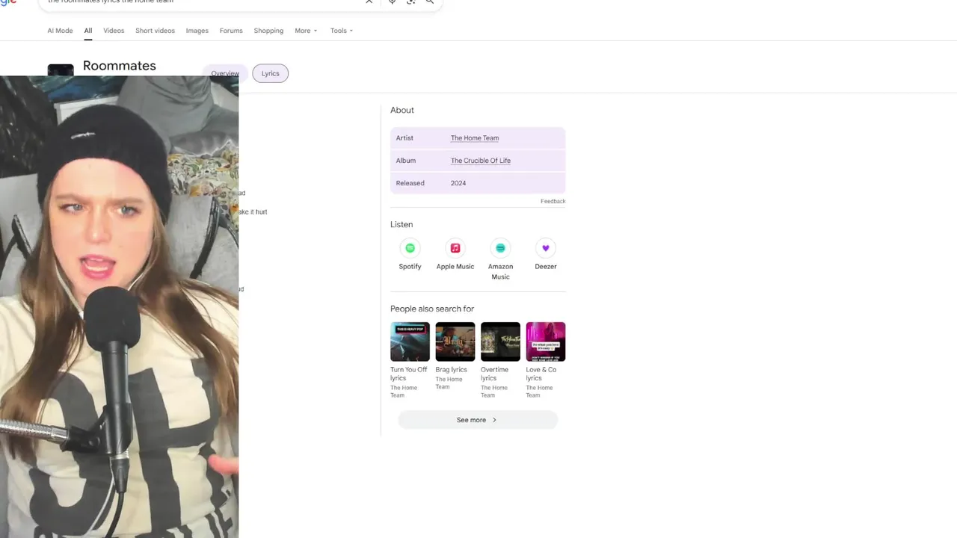Viewport: 957px width, 538px height.
Task: Open Brag lyrics thumbnail
Action: click(x=455, y=341)
